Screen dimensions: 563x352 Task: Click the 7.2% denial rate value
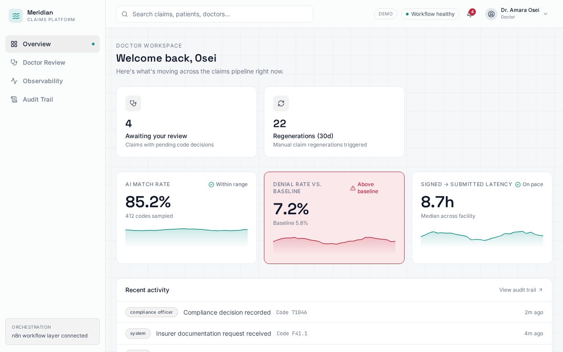pyautogui.click(x=291, y=209)
